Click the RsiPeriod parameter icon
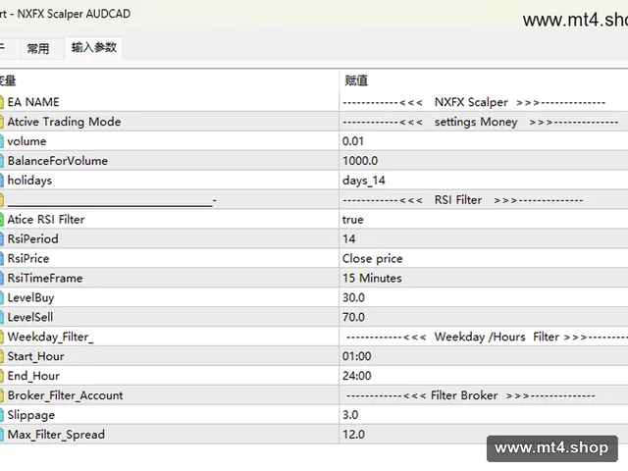The height and width of the screenshot is (471, 628). [2, 239]
